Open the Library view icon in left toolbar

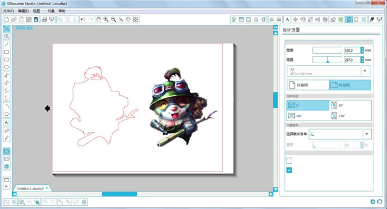coord(7,159)
